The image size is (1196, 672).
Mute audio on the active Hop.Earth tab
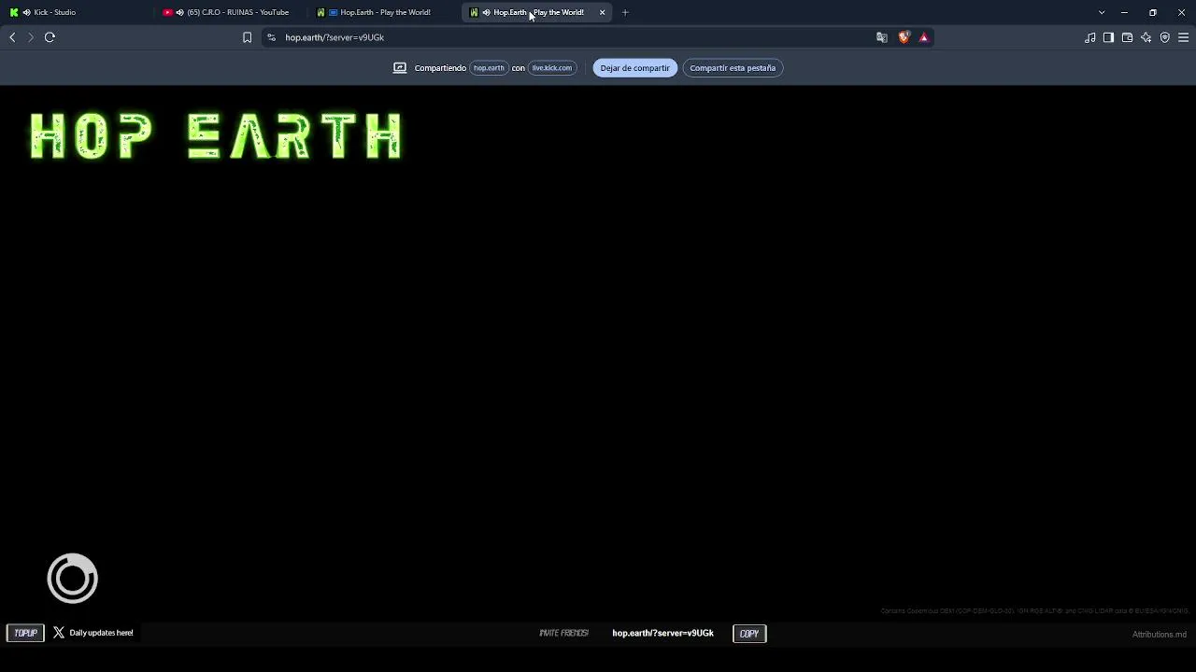486,12
